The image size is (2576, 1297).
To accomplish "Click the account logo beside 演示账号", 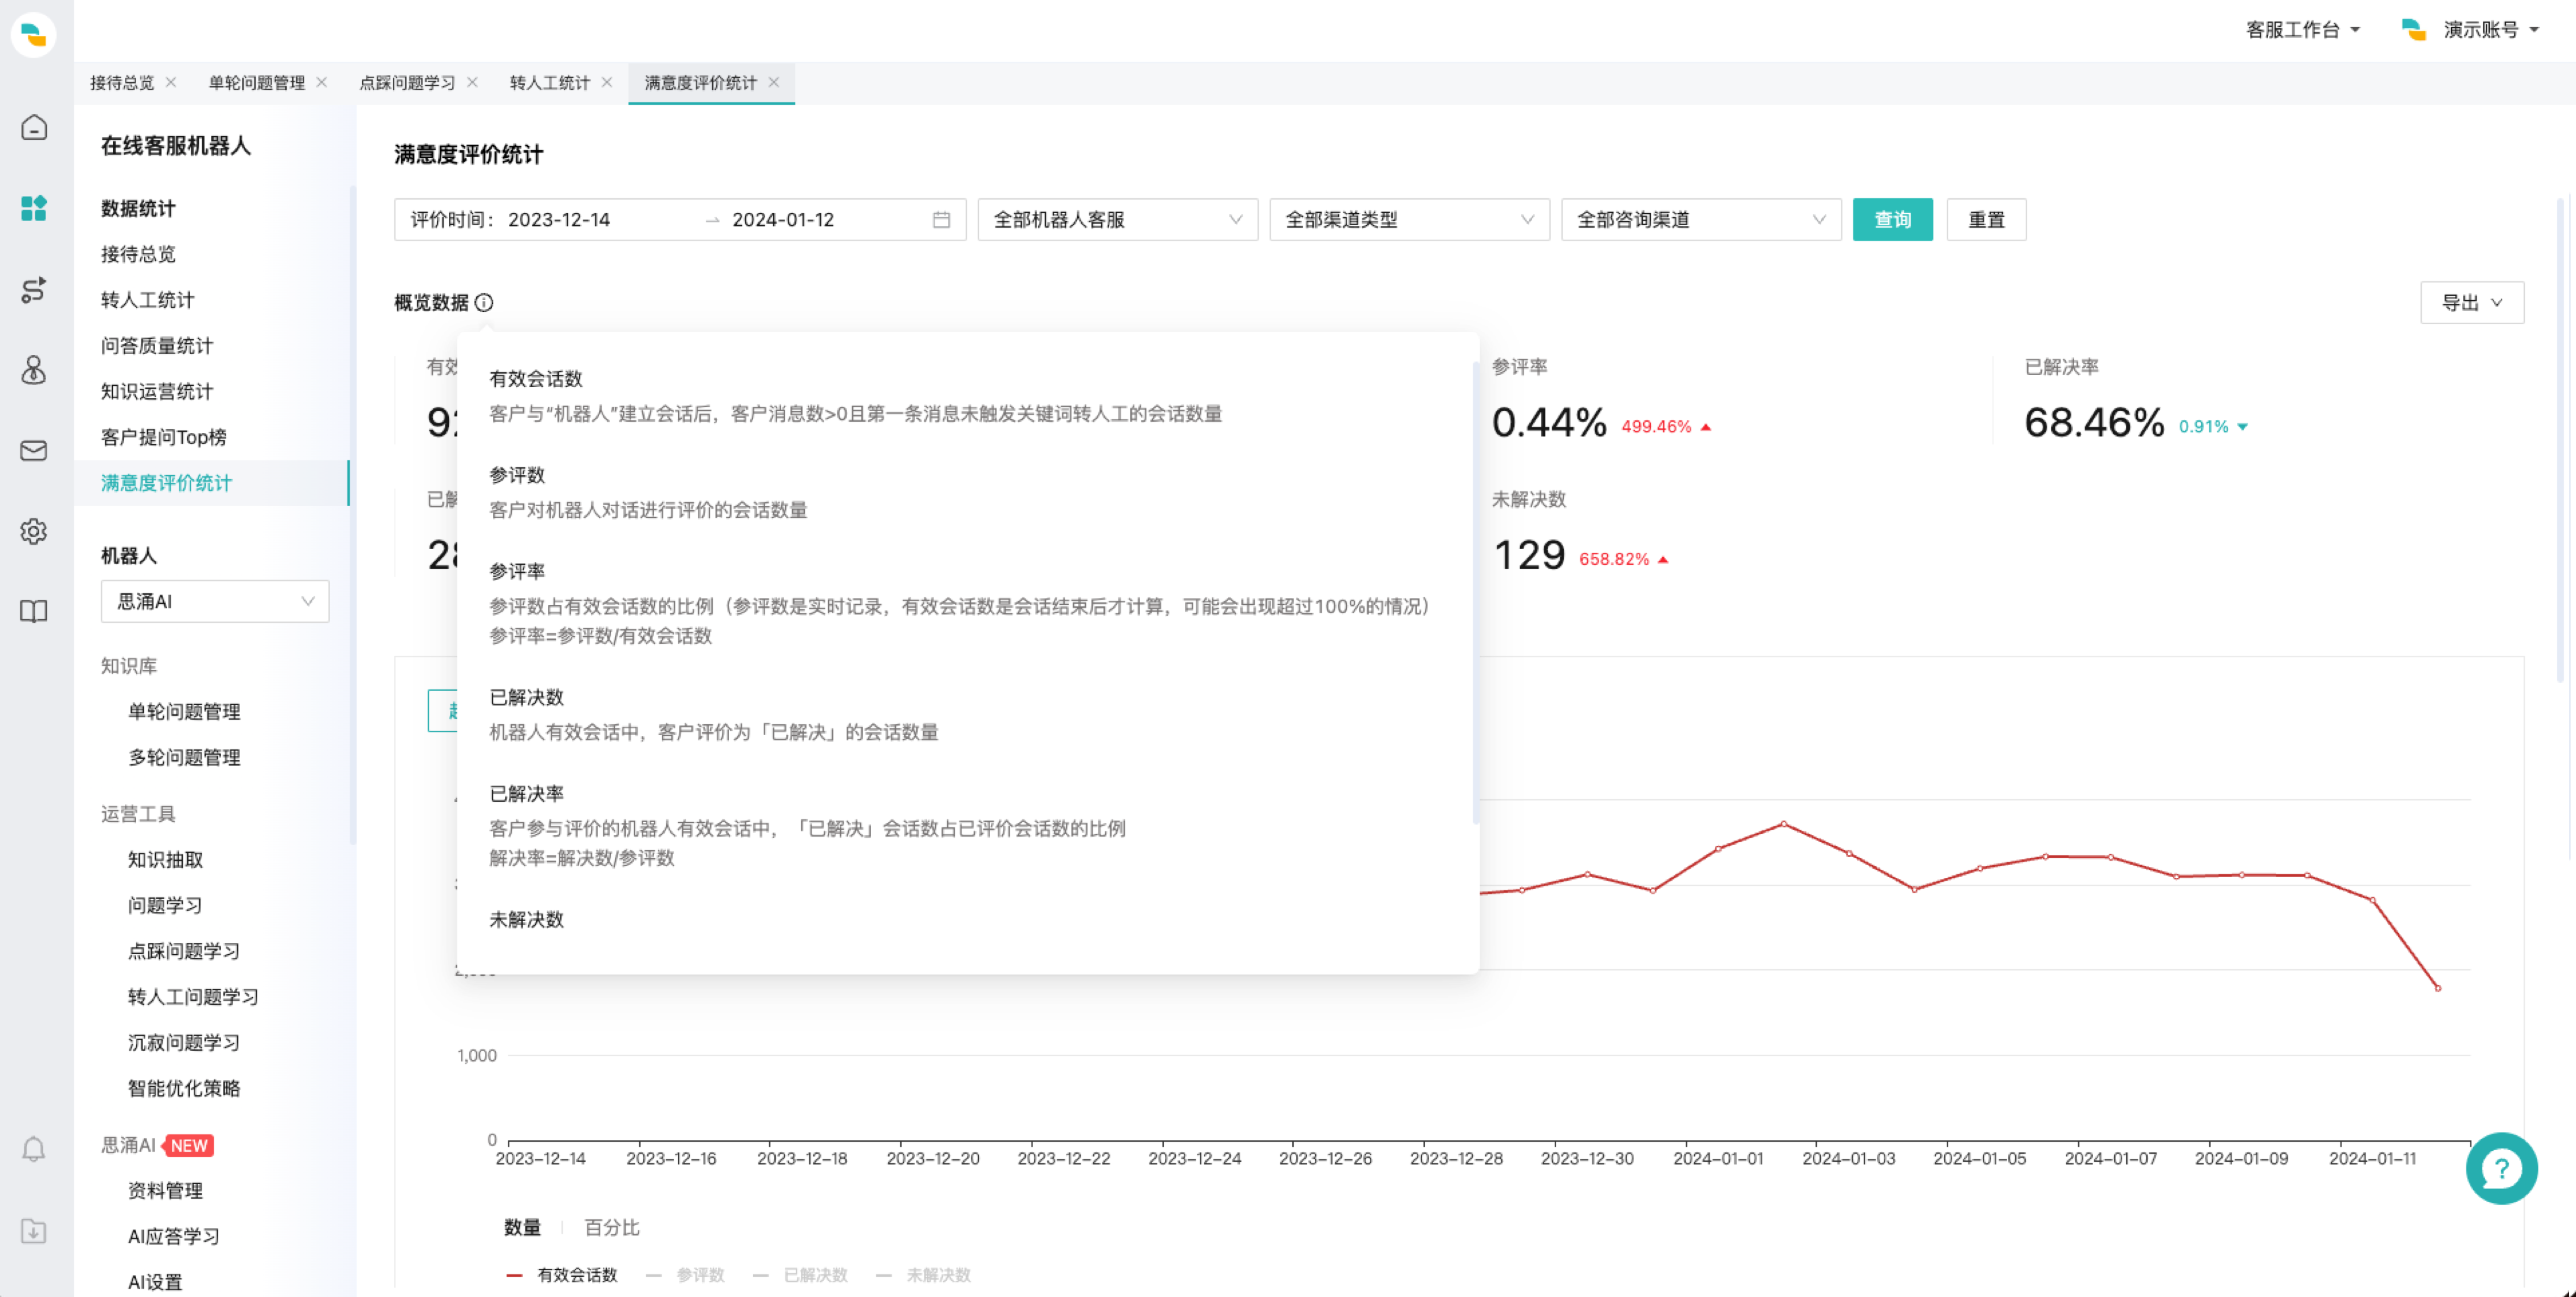I will (x=2414, y=29).
